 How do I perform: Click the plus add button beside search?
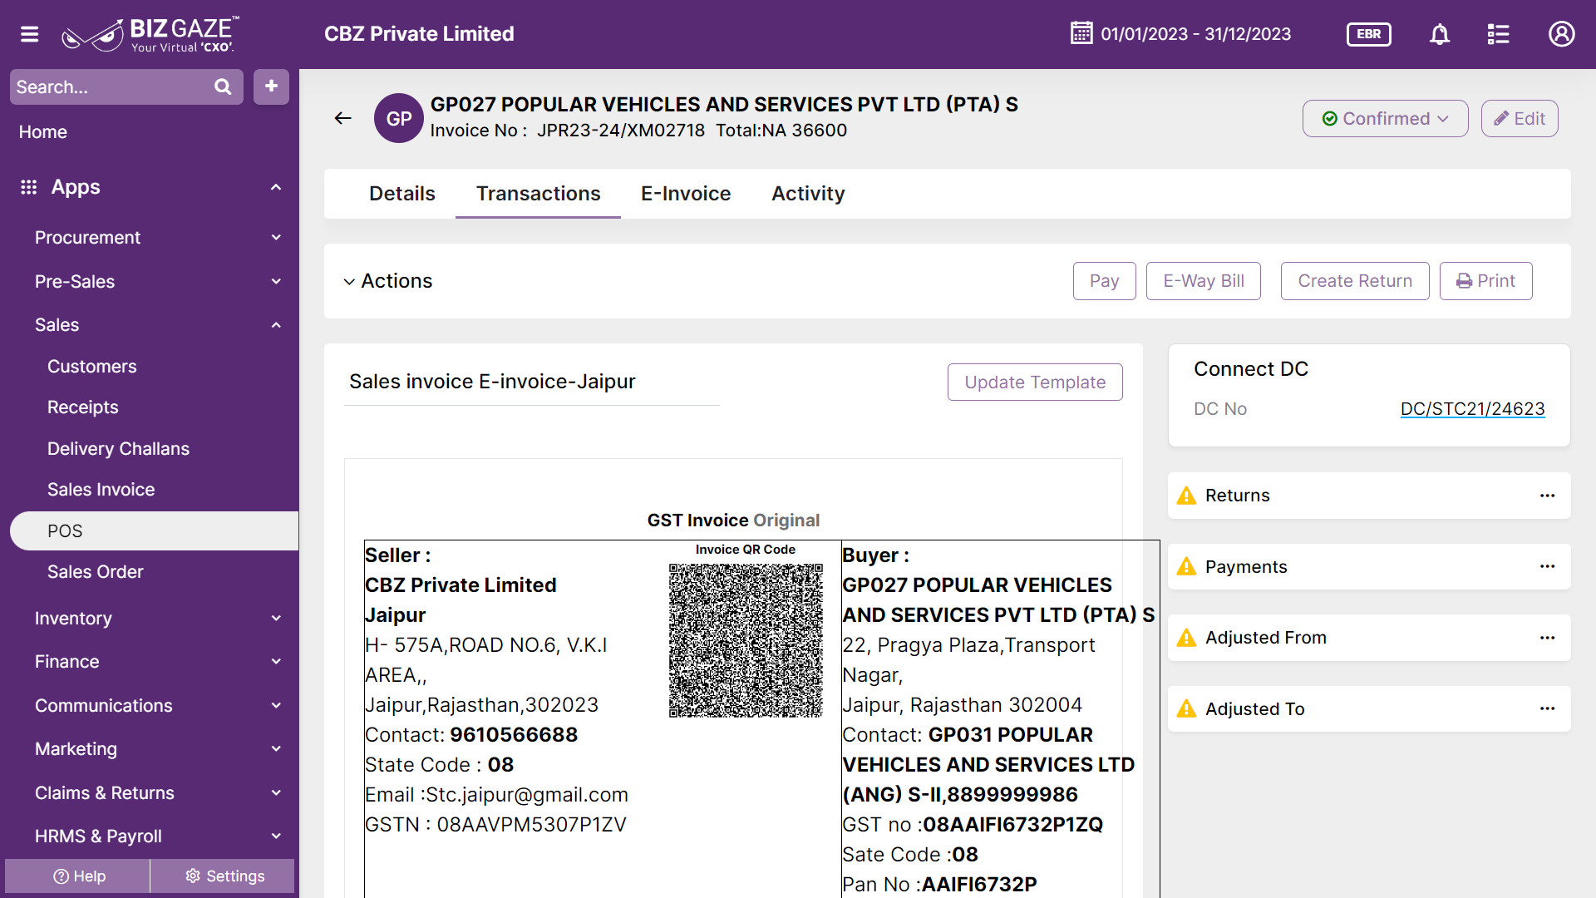[x=271, y=86]
